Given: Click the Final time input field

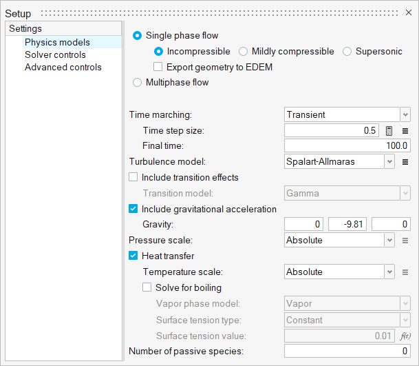Looking at the screenshot, I should (347, 146).
